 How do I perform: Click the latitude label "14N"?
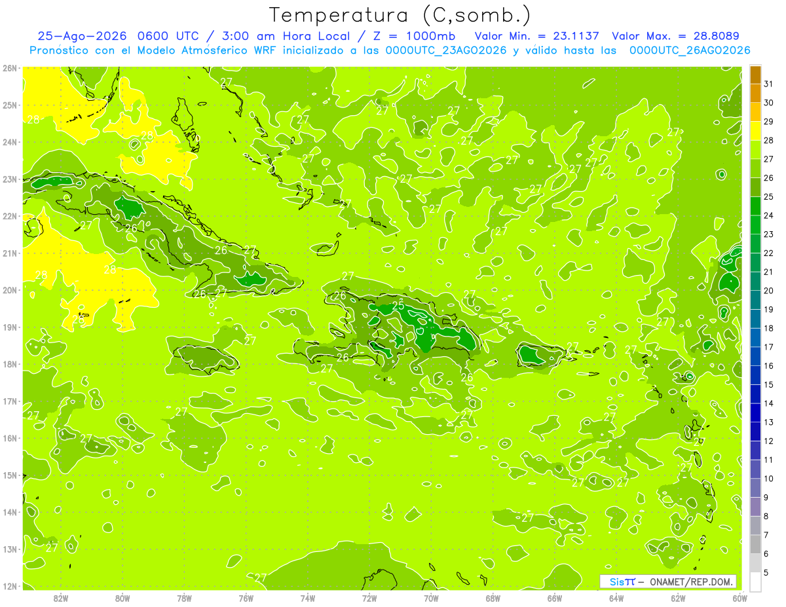coord(9,511)
